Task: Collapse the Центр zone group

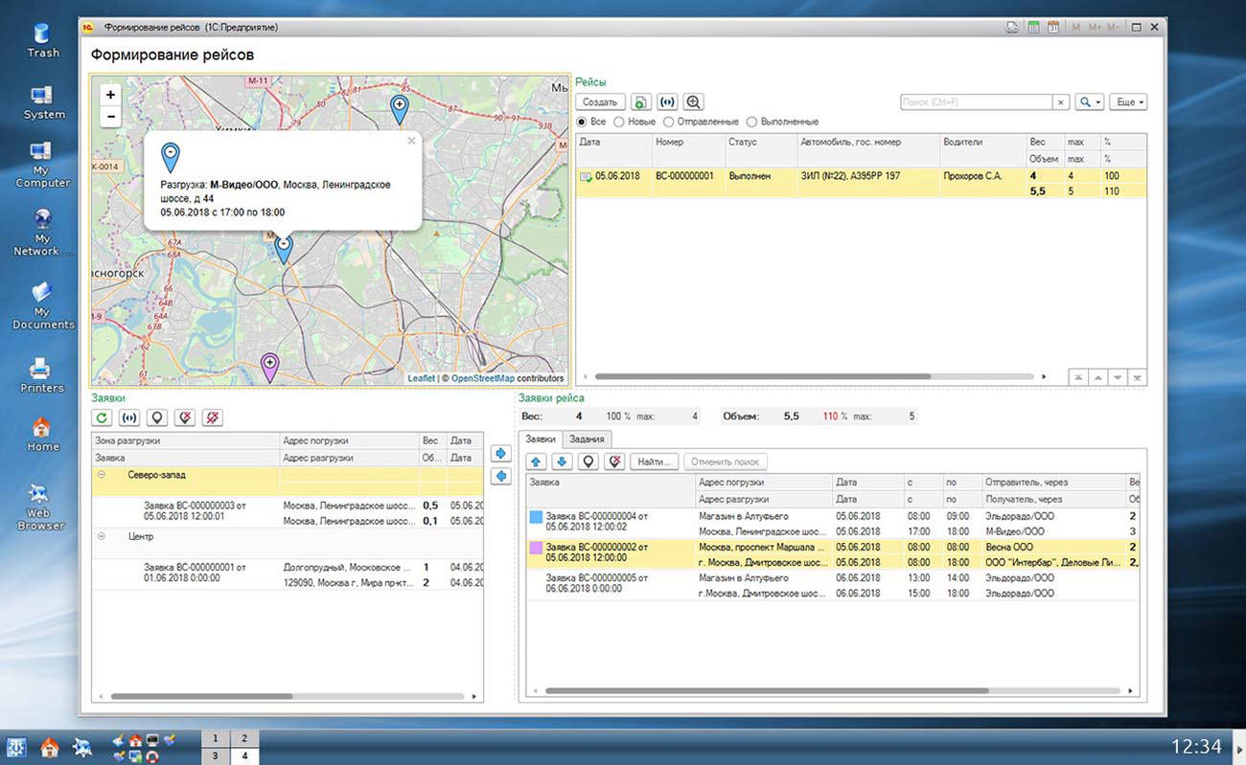Action: pos(101,537)
